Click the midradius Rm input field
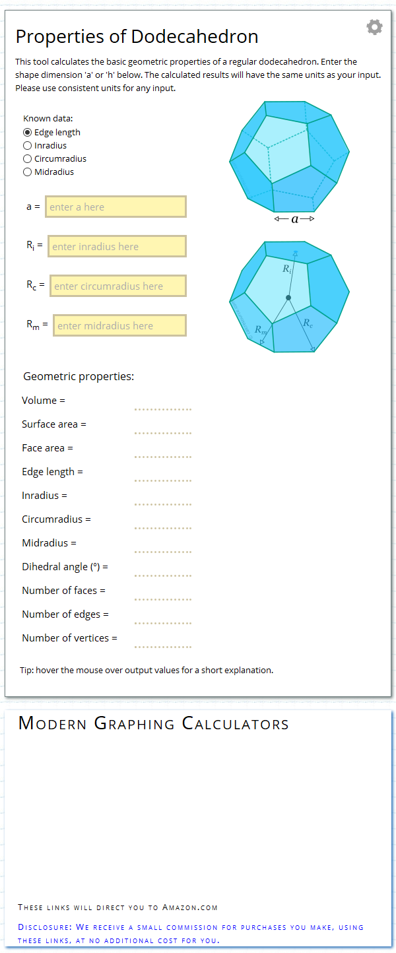This screenshot has width=396, height=953. (x=119, y=325)
